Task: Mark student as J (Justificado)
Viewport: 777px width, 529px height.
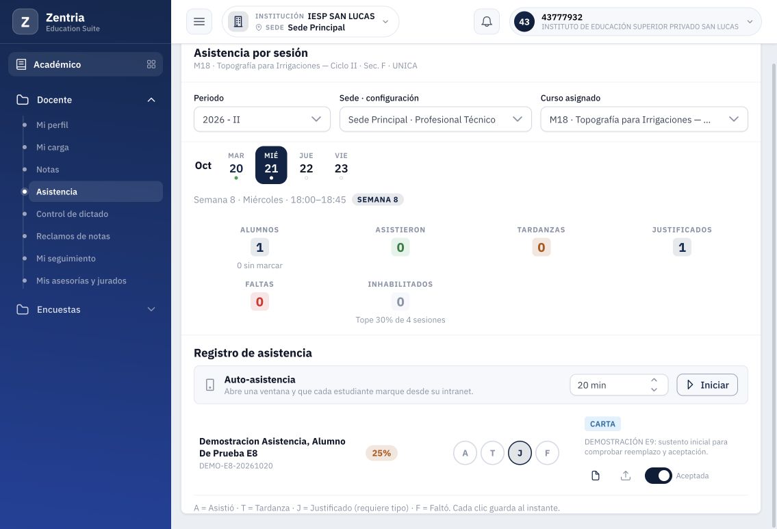Action: coord(520,453)
